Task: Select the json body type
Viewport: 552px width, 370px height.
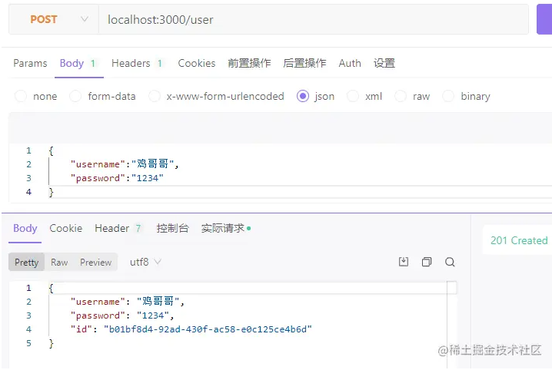Action: pyautogui.click(x=315, y=96)
